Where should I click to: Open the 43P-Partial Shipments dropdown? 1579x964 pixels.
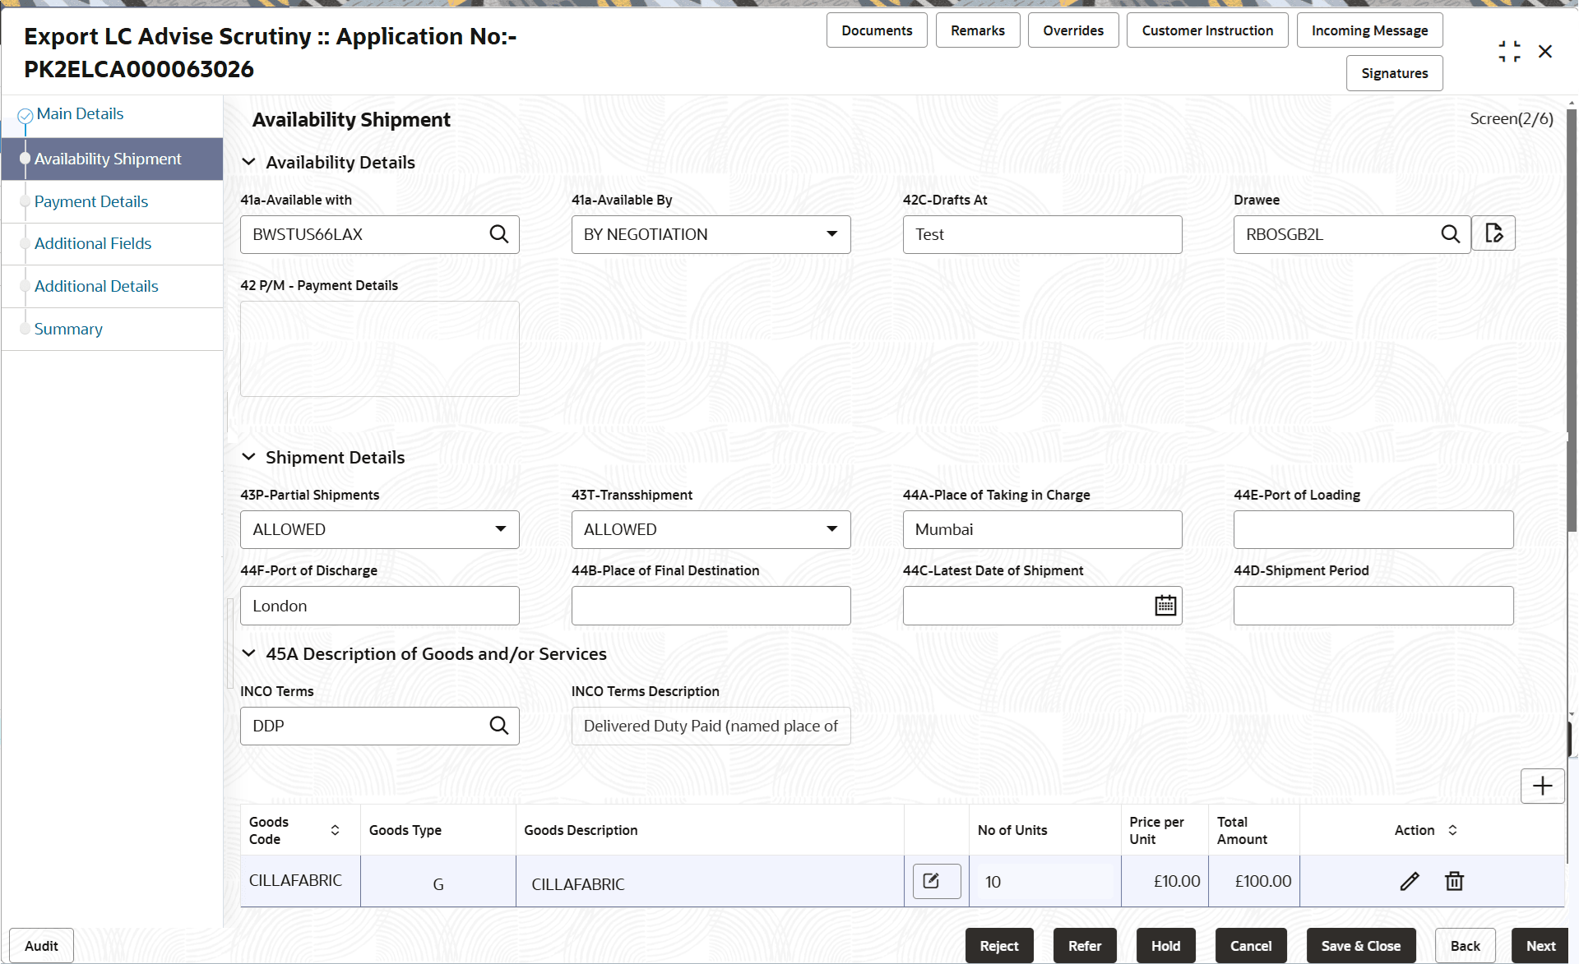pyautogui.click(x=500, y=529)
